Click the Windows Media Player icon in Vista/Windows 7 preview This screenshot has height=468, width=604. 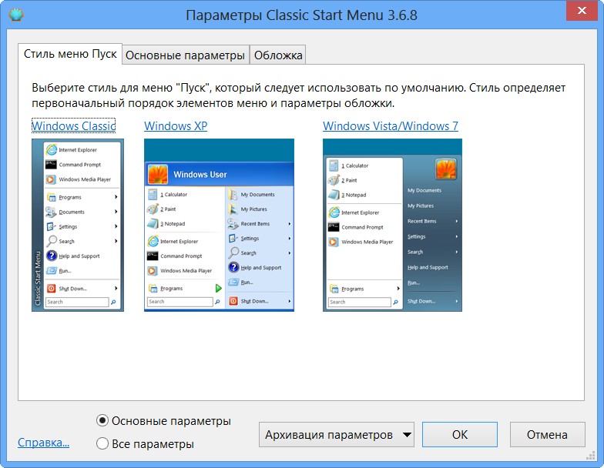(x=334, y=242)
